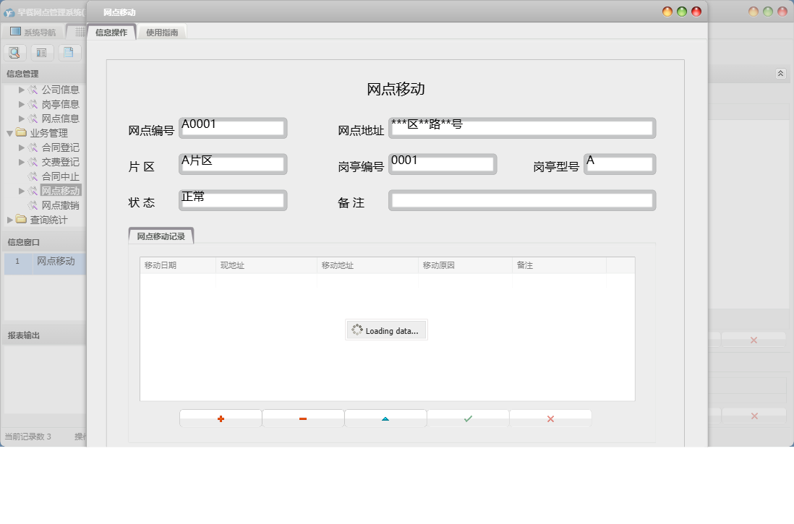This screenshot has width=794, height=524.
Task: Click the red plus icon to add a record
Action: [x=220, y=418]
